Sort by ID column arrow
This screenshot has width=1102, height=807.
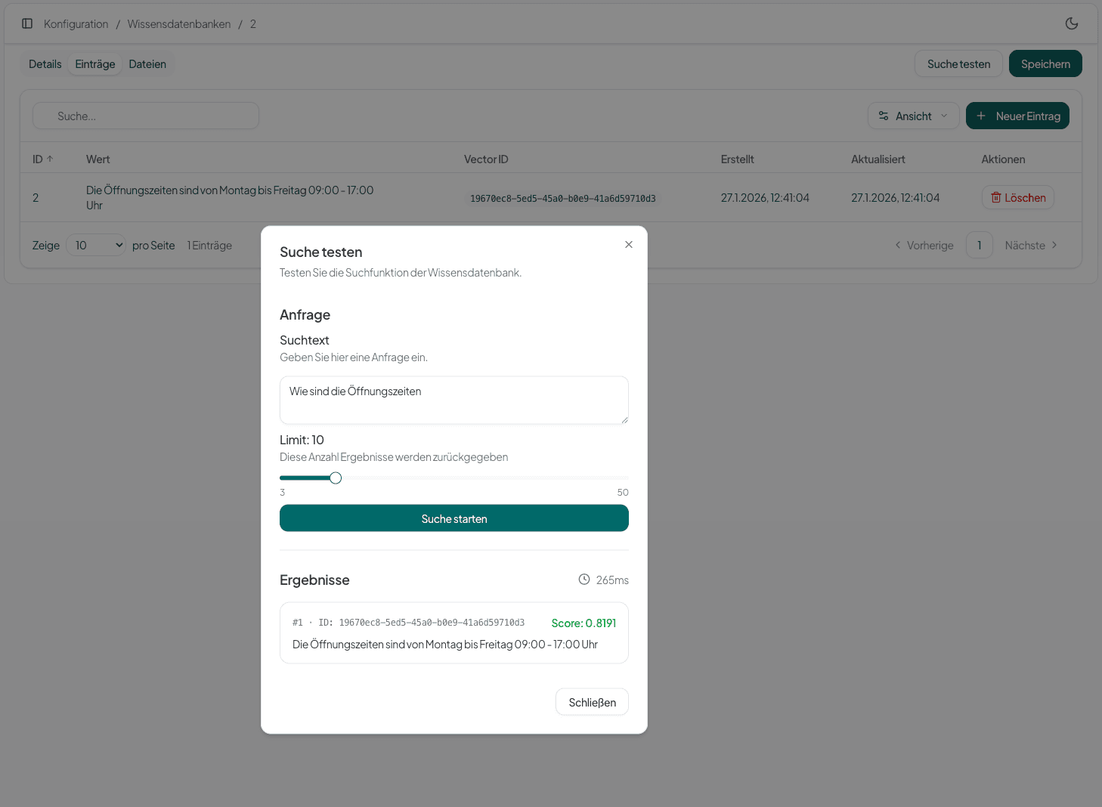(50, 159)
